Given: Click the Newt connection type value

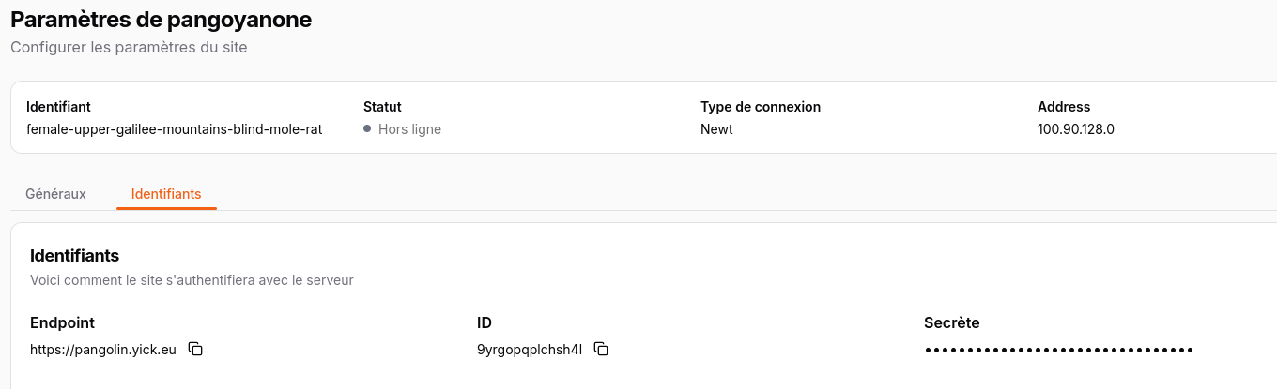Looking at the screenshot, I should (x=716, y=129).
